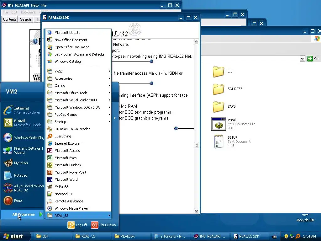Open Windows Catalog entry
This screenshot has width=321, height=241.
click(78, 62)
